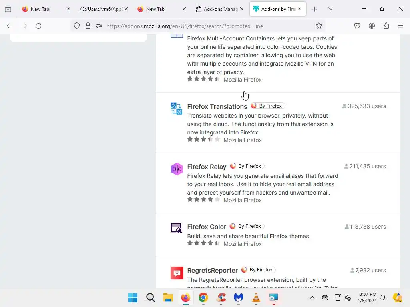Click By Firefox badge next to Firefox Color
Viewport: 410px width, 307px height.
(x=247, y=226)
